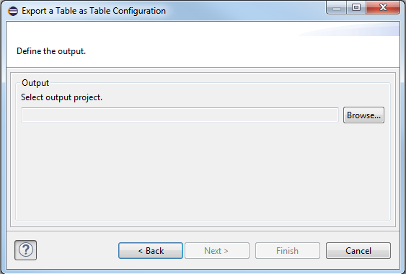Click the 'Define the output.' message text
Viewport: 406px width, 274px height.
coord(51,51)
